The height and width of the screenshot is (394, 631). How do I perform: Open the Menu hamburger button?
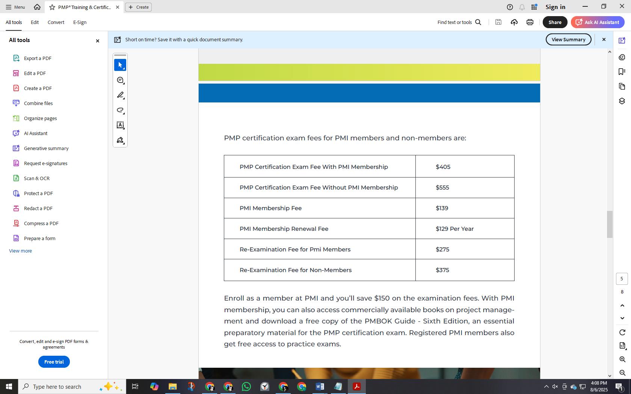click(x=15, y=7)
